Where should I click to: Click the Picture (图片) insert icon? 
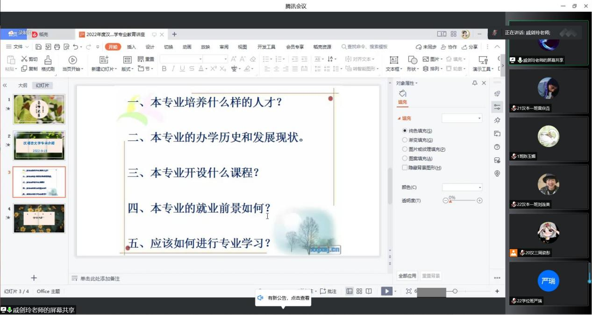(x=426, y=59)
